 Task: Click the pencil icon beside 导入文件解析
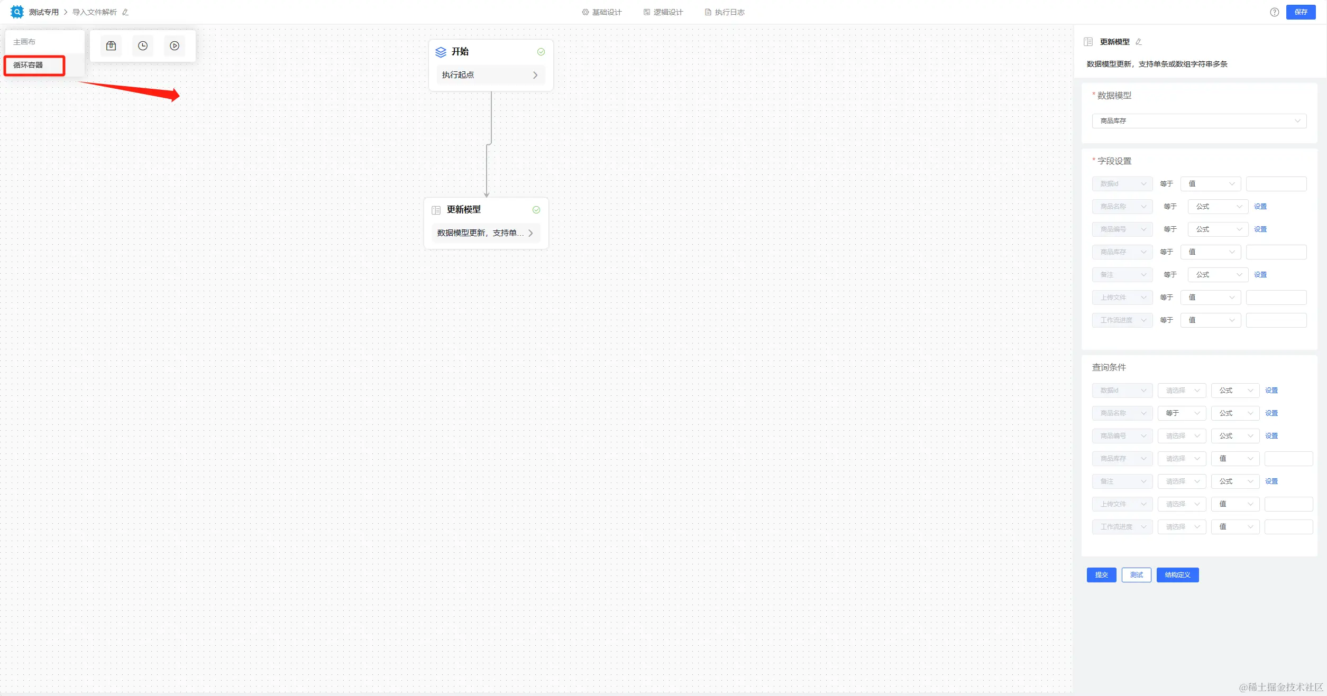pyautogui.click(x=125, y=12)
